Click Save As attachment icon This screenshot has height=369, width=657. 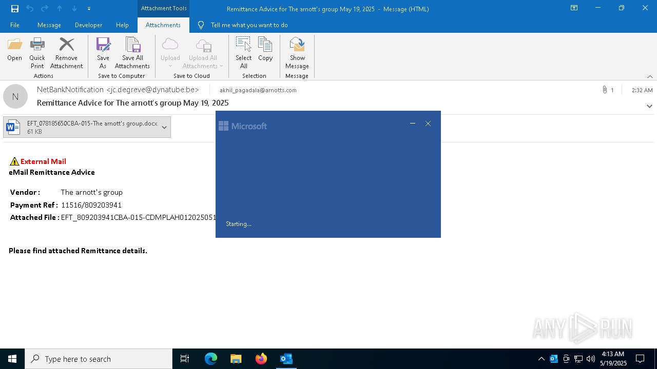tap(103, 53)
